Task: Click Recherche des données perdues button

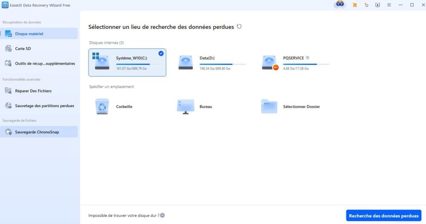Action: 384,215
